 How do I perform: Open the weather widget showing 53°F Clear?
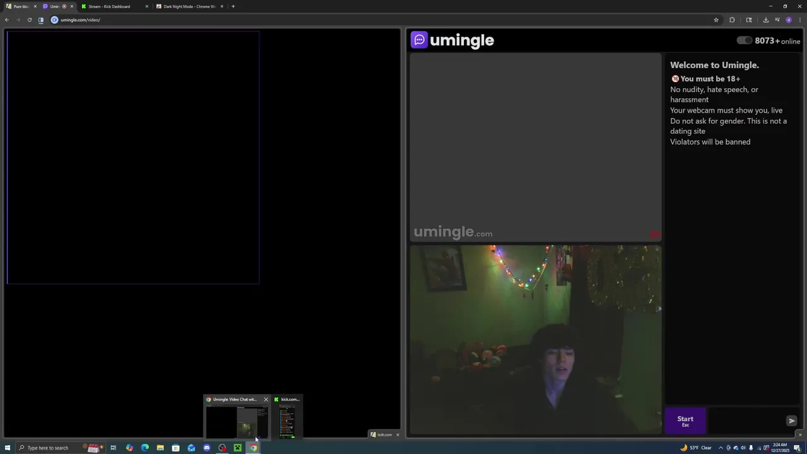click(x=696, y=448)
